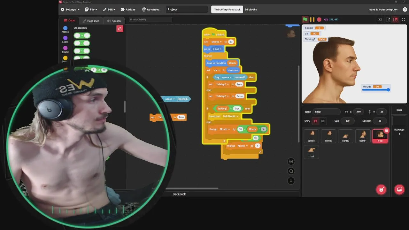Hide the sprite with crossed-eye icon

tap(323, 121)
